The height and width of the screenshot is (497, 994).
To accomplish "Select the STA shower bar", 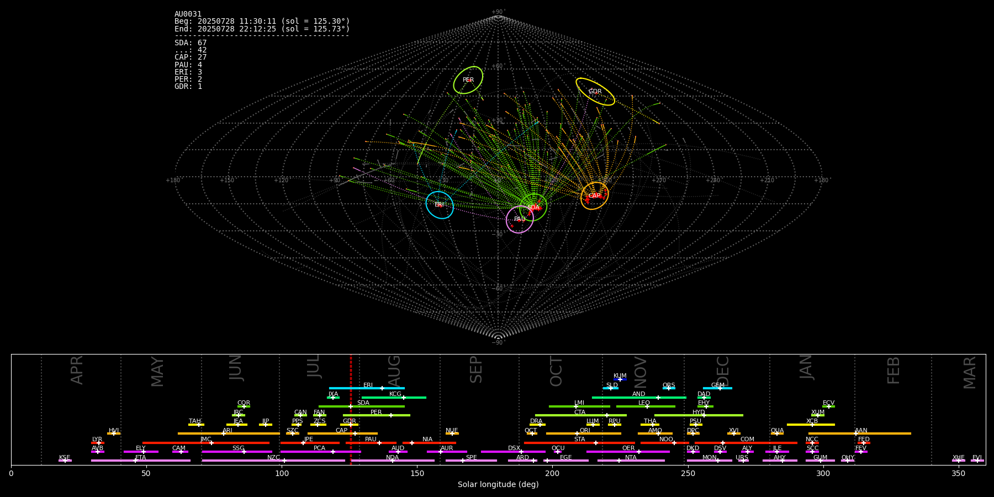I will click(579, 443).
